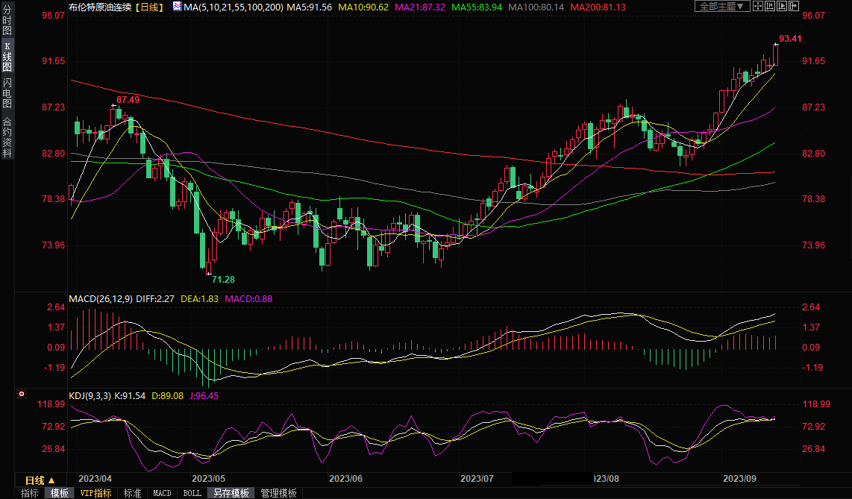Click the crosshair cursor icon in top toolbar
852x499 pixels.
758,6
